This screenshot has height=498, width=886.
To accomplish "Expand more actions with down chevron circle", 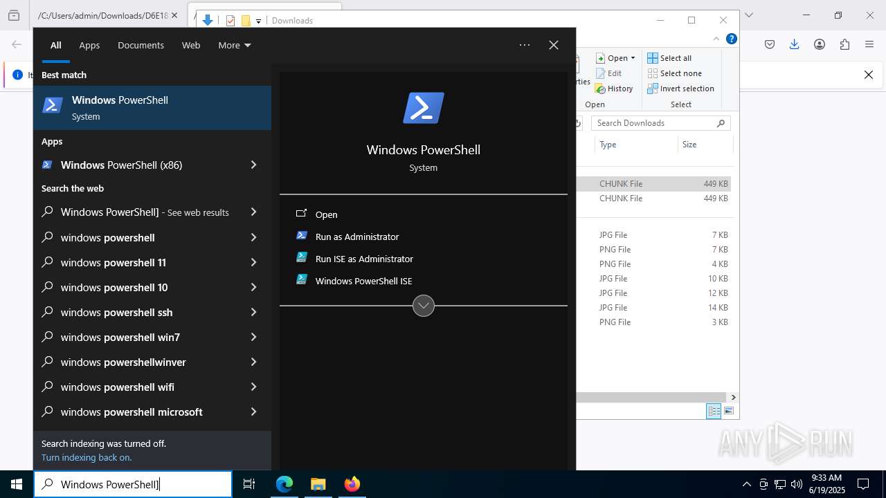I will 424,306.
